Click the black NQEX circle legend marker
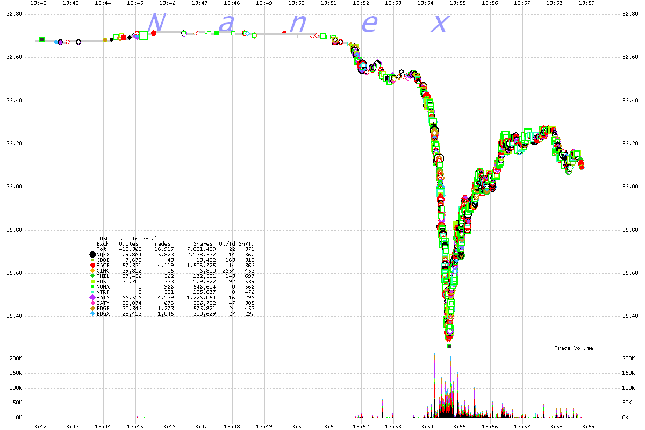 [x=92, y=255]
